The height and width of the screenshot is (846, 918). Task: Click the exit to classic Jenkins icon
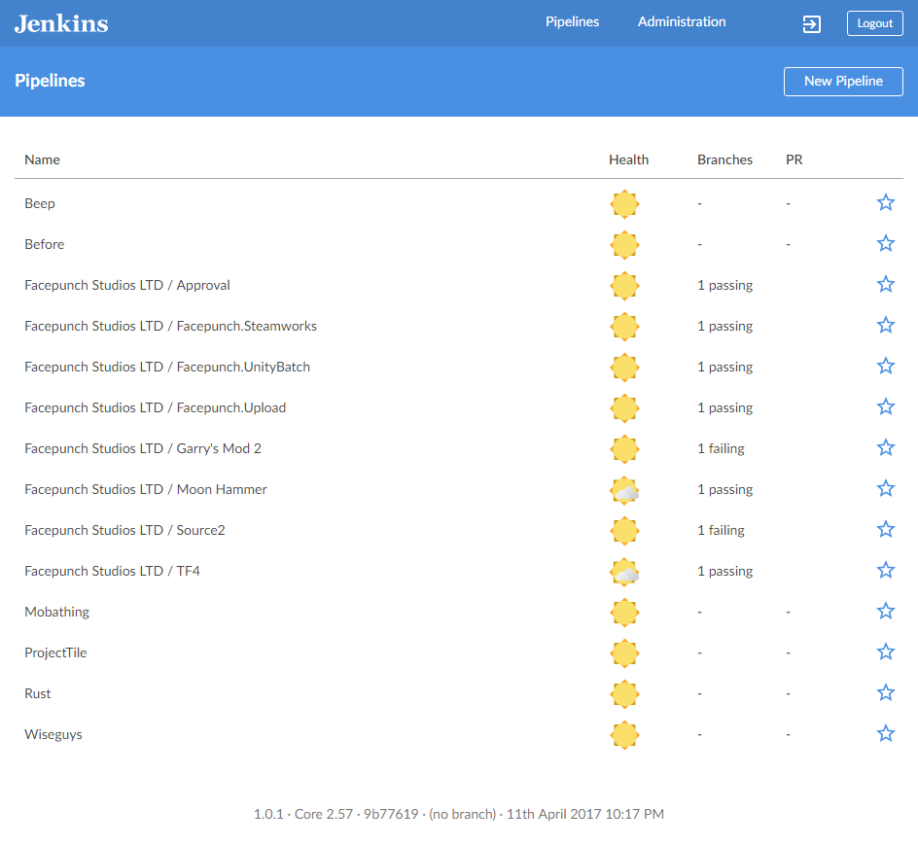[811, 24]
